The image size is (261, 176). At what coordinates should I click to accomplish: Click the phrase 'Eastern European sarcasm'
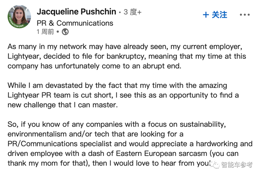[x=161, y=153]
